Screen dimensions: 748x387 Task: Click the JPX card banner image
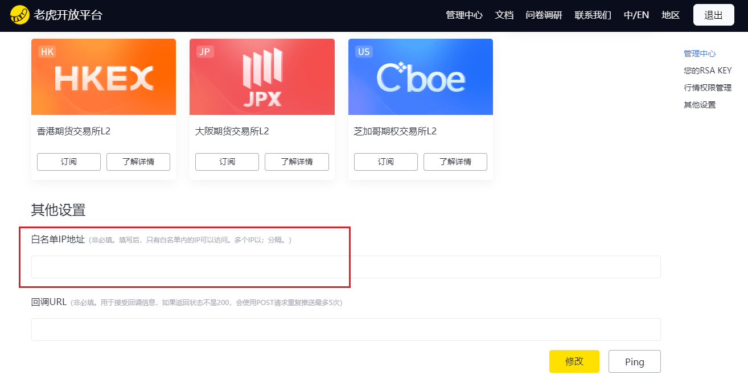262,77
